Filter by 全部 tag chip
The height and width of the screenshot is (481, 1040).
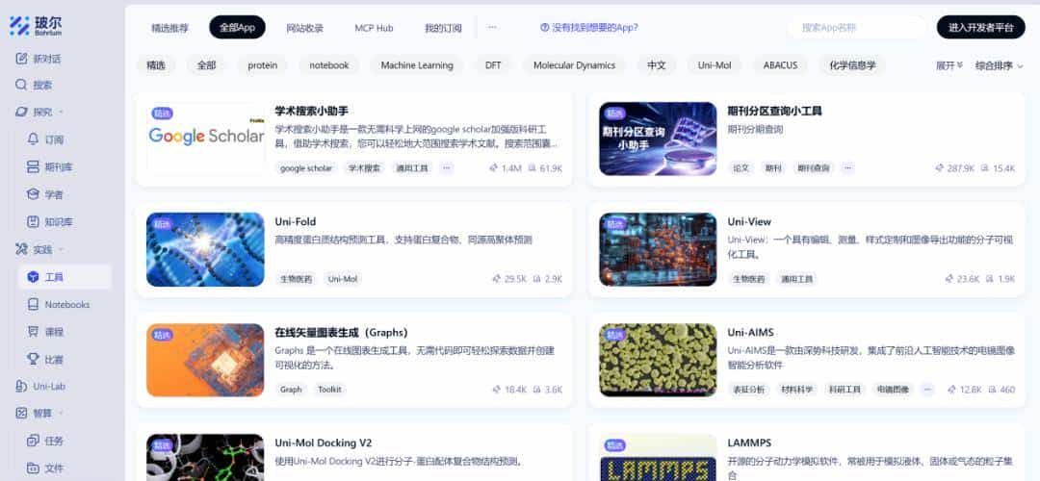tap(206, 65)
